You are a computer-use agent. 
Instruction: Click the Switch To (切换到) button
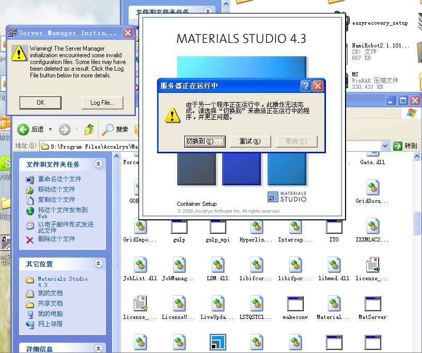pyautogui.click(x=205, y=141)
